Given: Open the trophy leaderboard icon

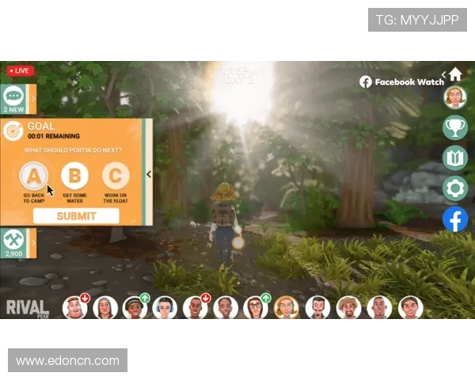Looking at the screenshot, I should (455, 127).
